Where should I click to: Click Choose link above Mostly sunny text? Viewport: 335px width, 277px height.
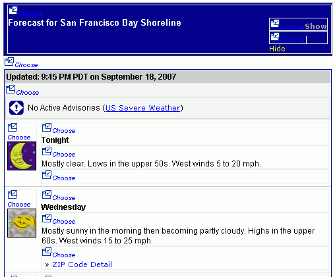tap(64, 222)
